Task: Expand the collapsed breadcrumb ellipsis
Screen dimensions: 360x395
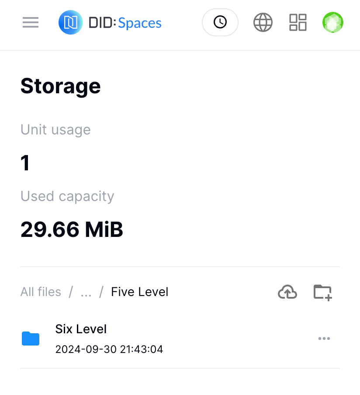Action: 86,292
